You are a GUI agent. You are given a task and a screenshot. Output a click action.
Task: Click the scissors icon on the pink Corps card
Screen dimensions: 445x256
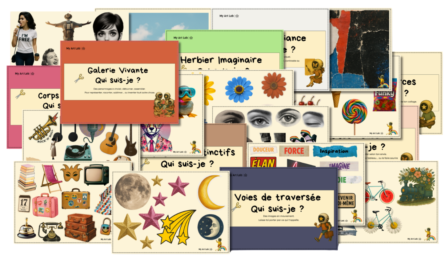tap(20, 94)
